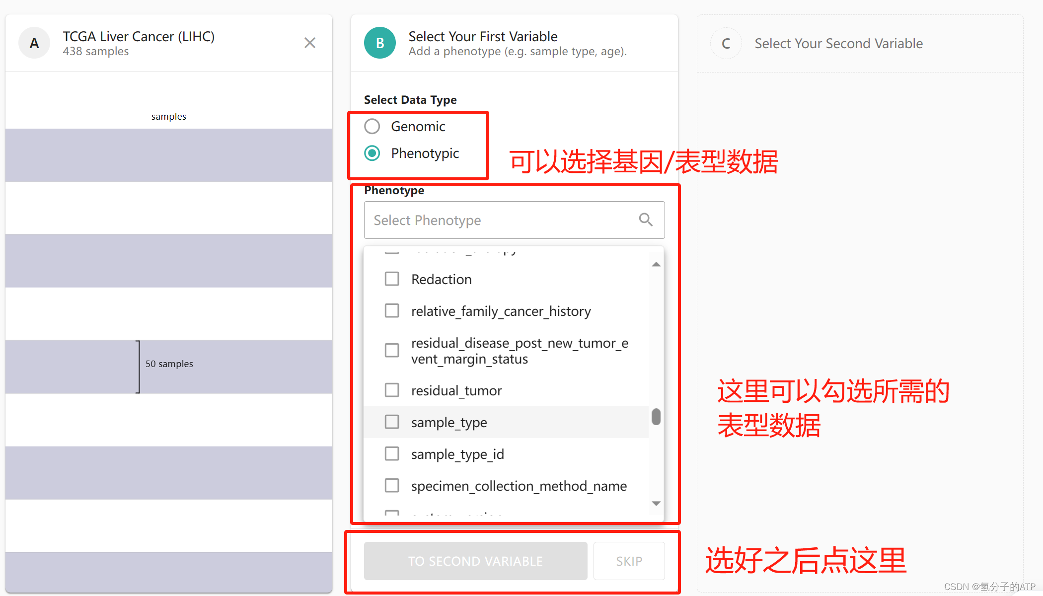Close the TCGA Liver Cancer dataset panel
The height and width of the screenshot is (596, 1043).
310,43
